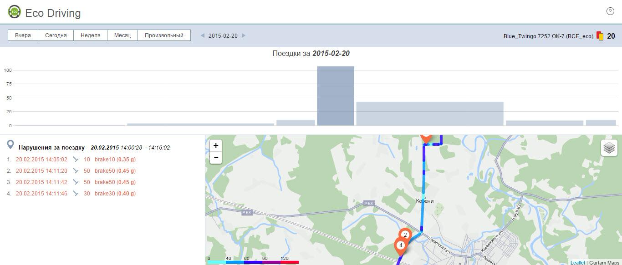The height and width of the screenshot is (265, 622).
Task: Switch to the Месяц period
Action: click(x=122, y=35)
